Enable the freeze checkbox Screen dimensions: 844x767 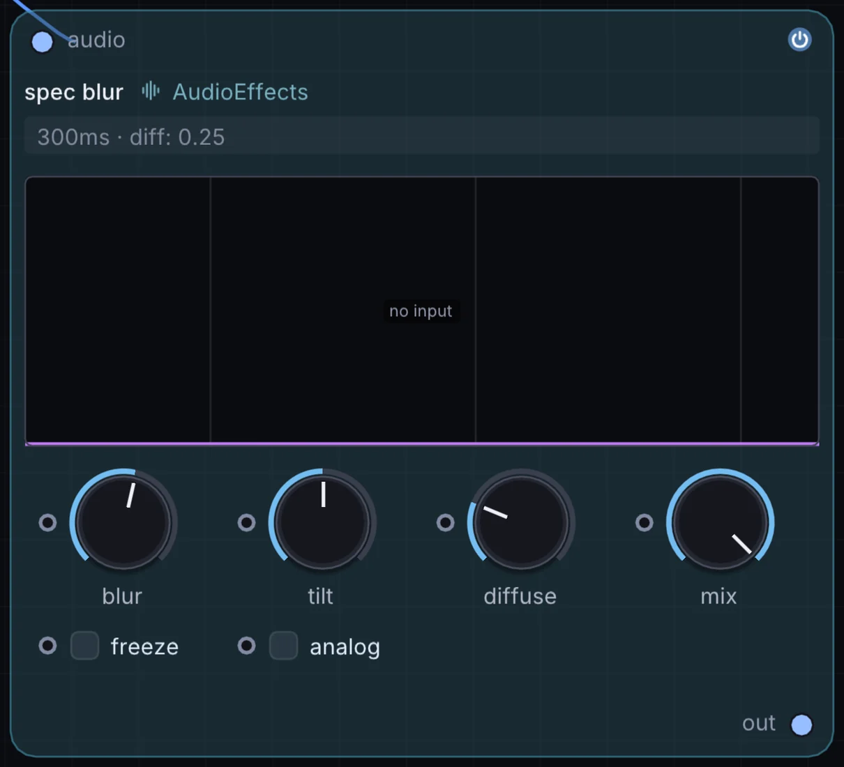point(84,646)
